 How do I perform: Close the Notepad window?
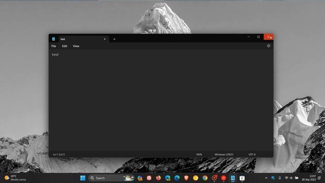click(269, 37)
